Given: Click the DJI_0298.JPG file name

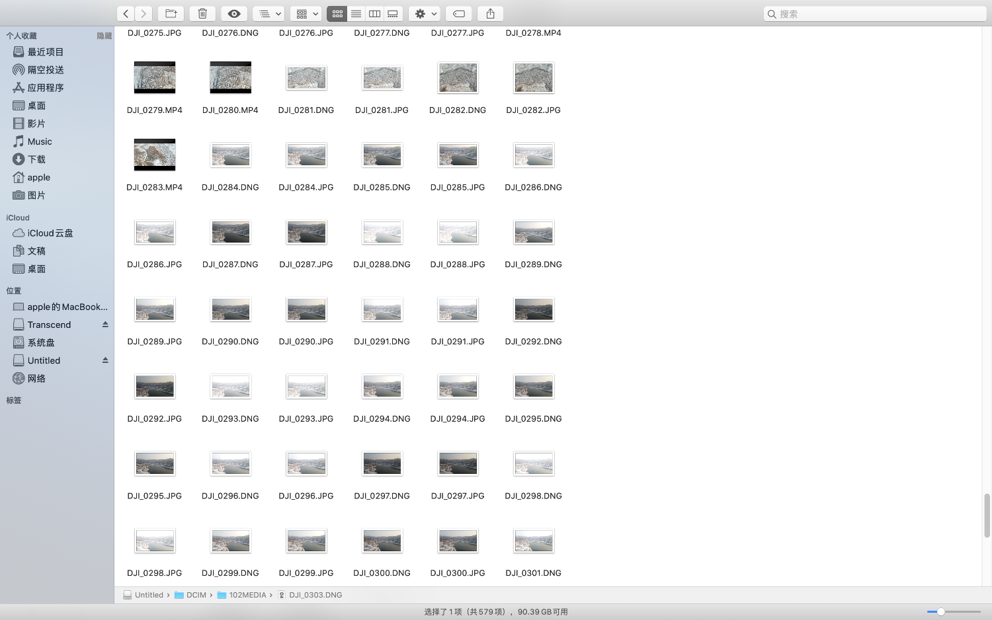Looking at the screenshot, I should pos(155,573).
